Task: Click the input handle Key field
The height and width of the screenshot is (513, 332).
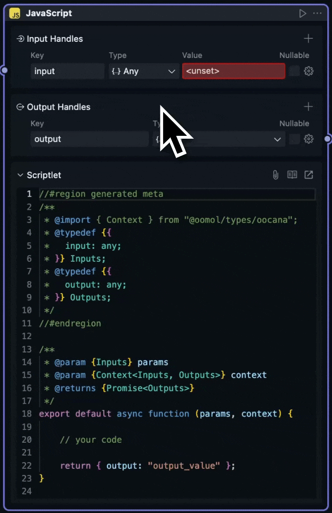Action: pyautogui.click(x=67, y=71)
